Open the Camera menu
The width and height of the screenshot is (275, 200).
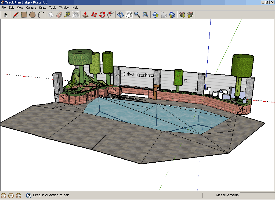31,8
